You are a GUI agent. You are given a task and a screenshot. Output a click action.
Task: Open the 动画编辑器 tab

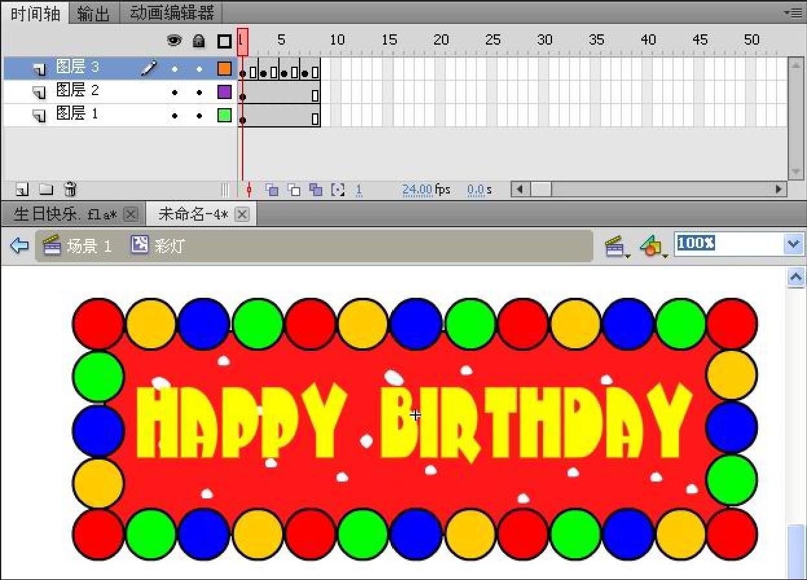pos(171,13)
